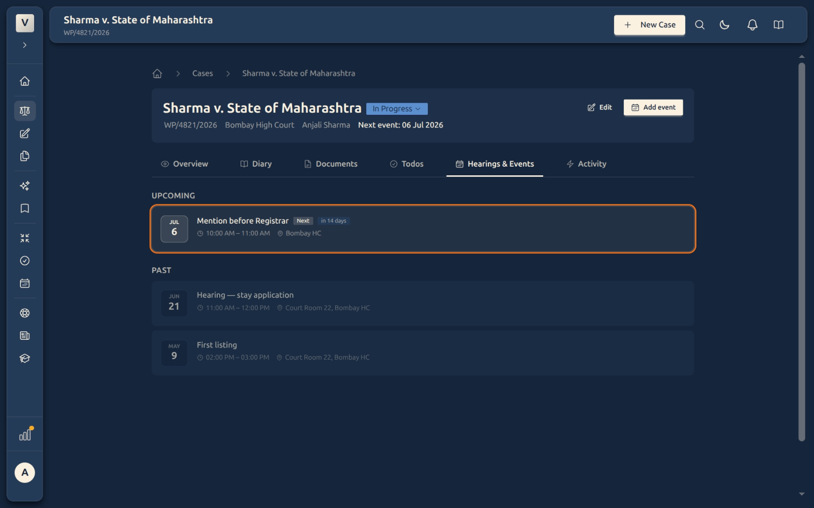Open the sidebar calendar icon
This screenshot has width=814, height=508.
[x=24, y=283]
